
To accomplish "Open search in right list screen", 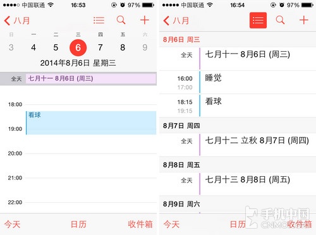I will (280, 20).
